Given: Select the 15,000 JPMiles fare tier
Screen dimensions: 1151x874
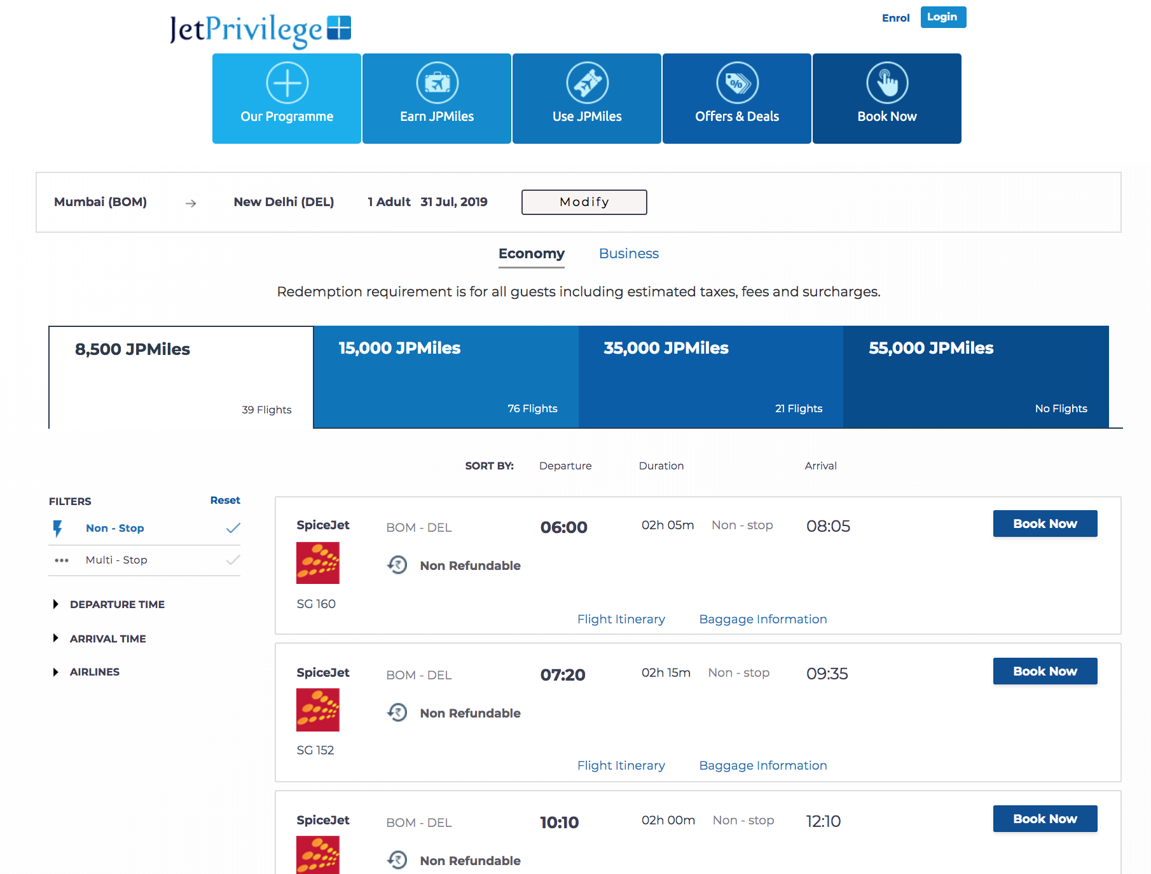Looking at the screenshot, I should [x=445, y=377].
